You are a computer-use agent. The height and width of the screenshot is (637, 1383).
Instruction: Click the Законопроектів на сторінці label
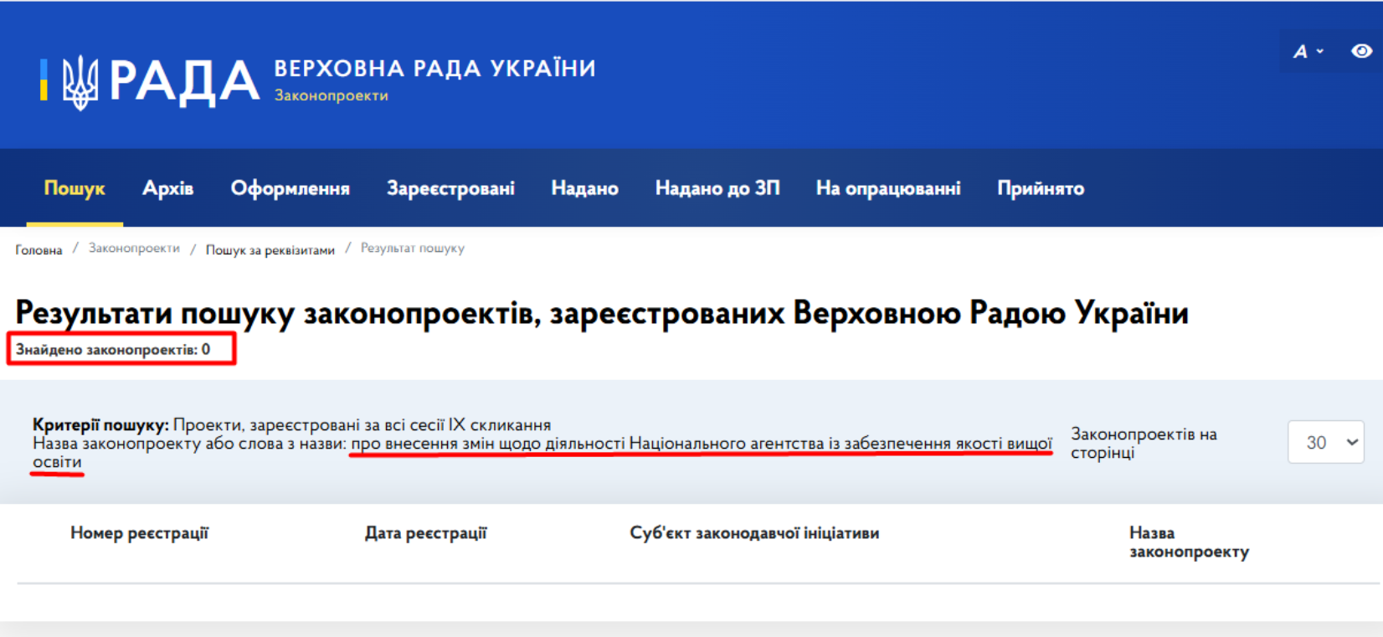click(x=1144, y=443)
